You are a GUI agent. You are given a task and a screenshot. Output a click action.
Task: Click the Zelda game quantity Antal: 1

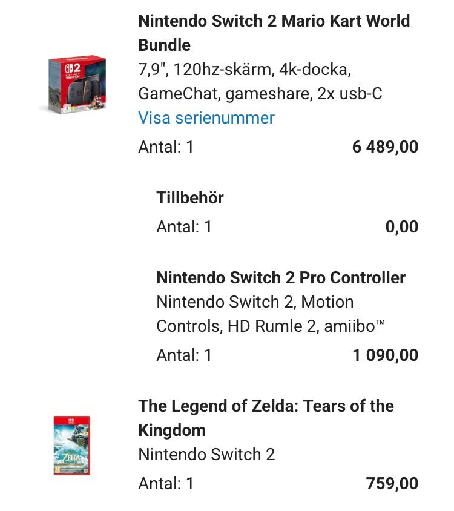pyautogui.click(x=166, y=484)
